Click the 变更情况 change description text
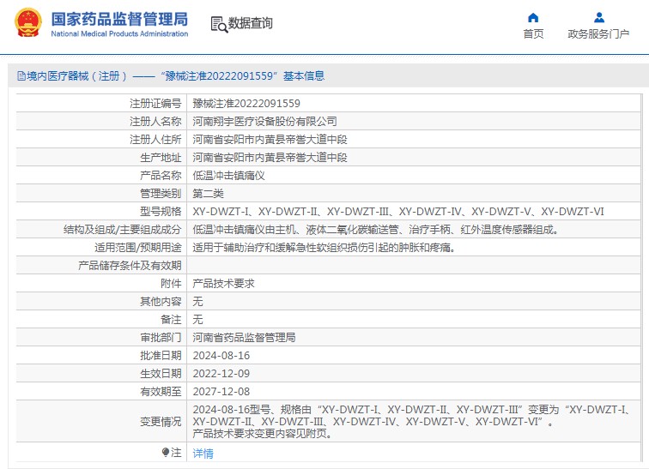The width and height of the screenshot is (649, 469). pos(412,422)
